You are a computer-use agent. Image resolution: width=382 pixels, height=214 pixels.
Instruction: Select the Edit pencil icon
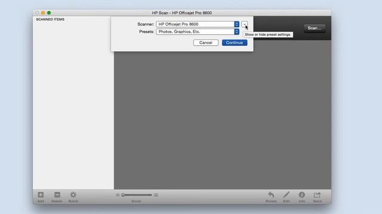pyautogui.click(x=286, y=194)
